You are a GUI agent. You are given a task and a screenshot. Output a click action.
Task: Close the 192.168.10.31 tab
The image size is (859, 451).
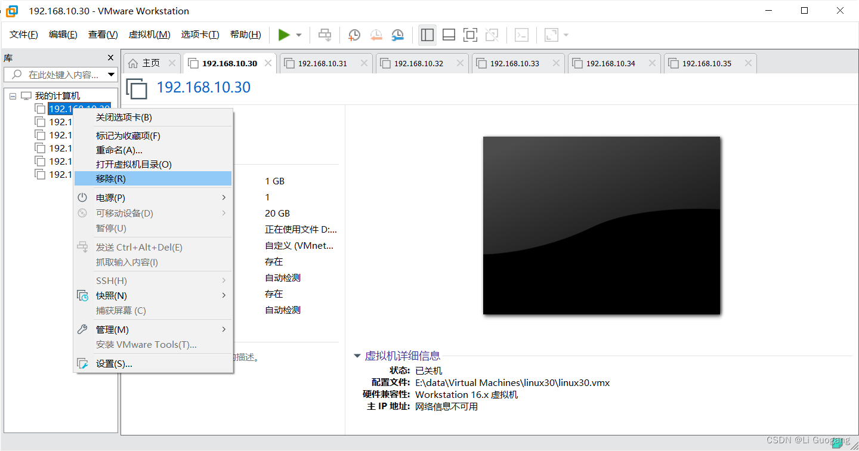tap(364, 63)
